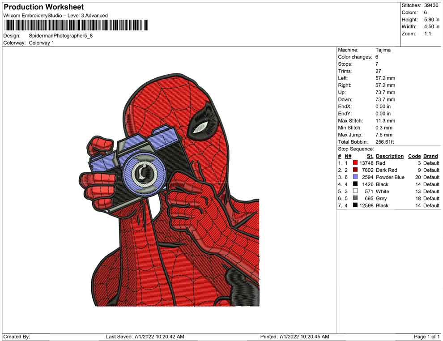Click the Trims value '27'
443x341 pixels.
tap(378, 71)
